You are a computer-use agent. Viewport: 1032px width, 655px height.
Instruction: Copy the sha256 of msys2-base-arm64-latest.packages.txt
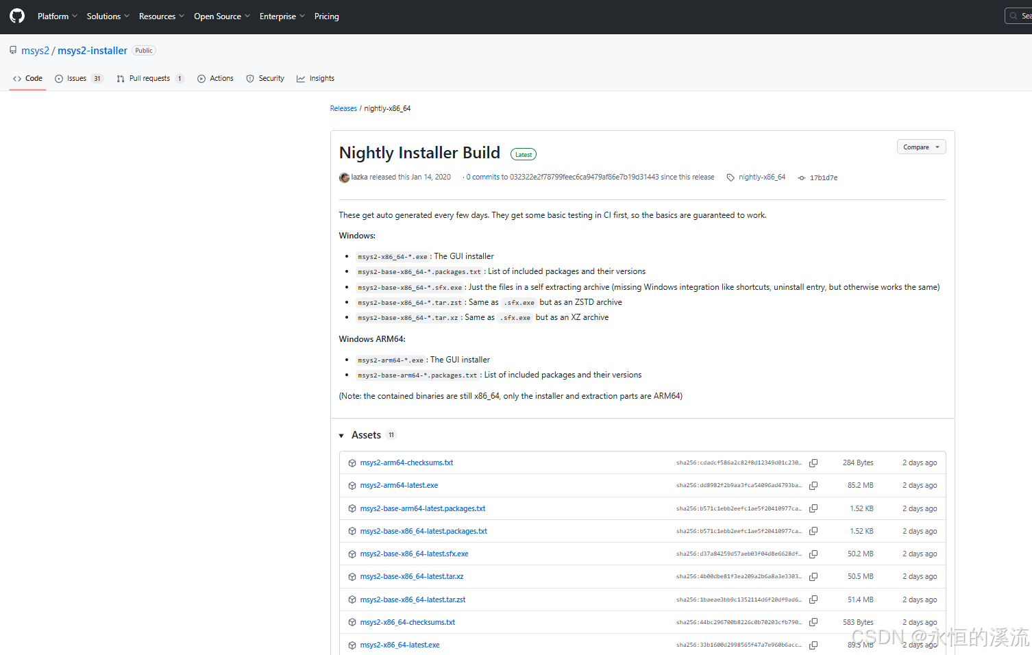813,508
